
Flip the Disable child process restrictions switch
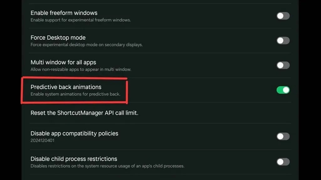click(283, 162)
